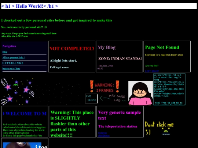
Task: Click the 'Hello World!' white heading bar
Action: click(x=99, y=6)
